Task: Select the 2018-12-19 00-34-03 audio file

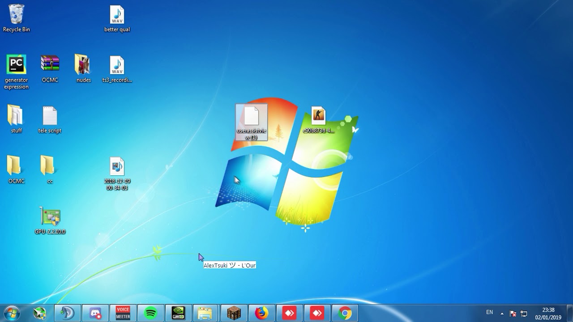Action: coord(117,174)
